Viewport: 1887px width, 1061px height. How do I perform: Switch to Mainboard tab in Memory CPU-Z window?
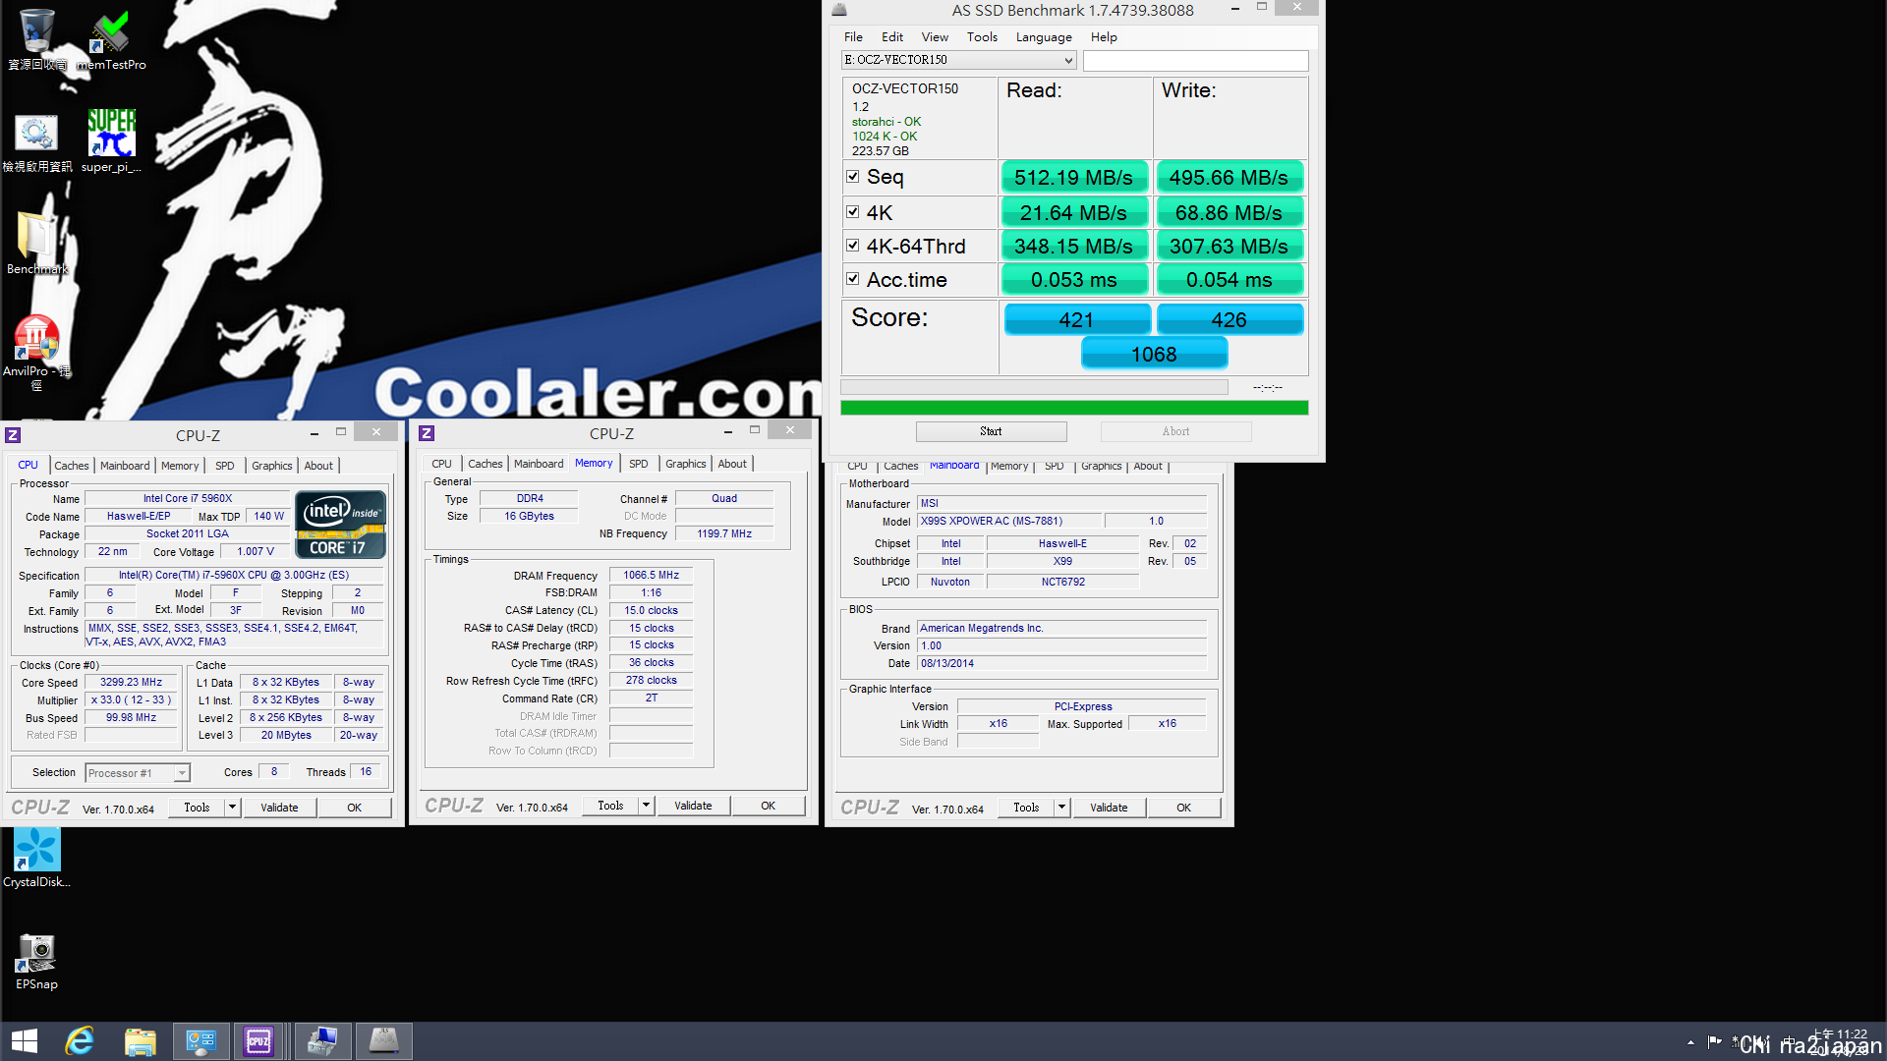click(x=539, y=464)
